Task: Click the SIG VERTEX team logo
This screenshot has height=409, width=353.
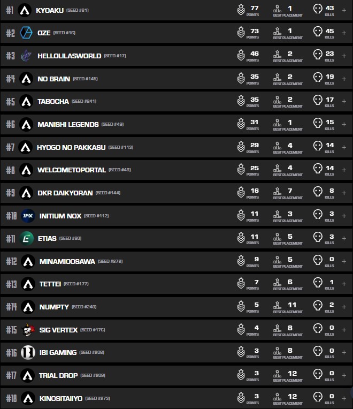Action: (28, 330)
